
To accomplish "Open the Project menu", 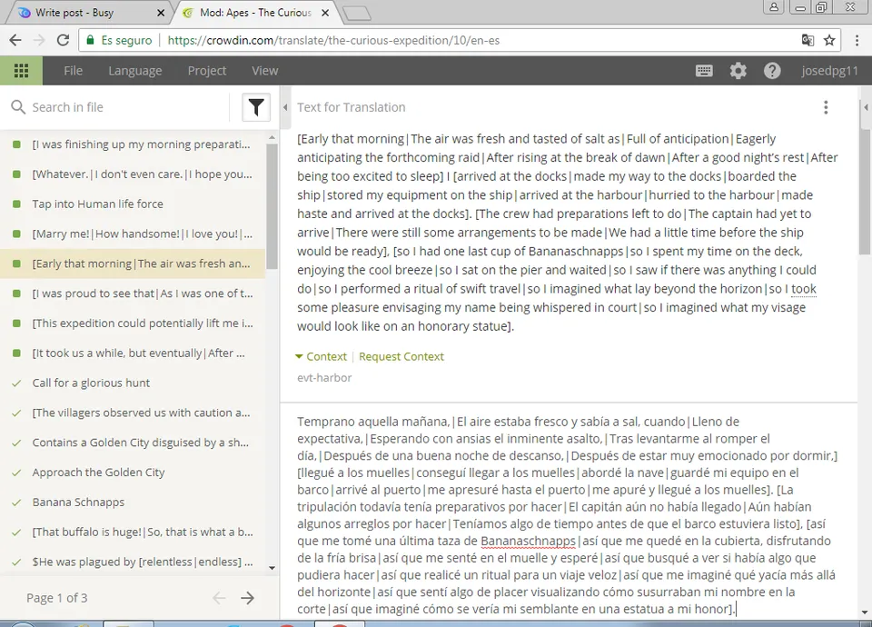I will (x=207, y=71).
